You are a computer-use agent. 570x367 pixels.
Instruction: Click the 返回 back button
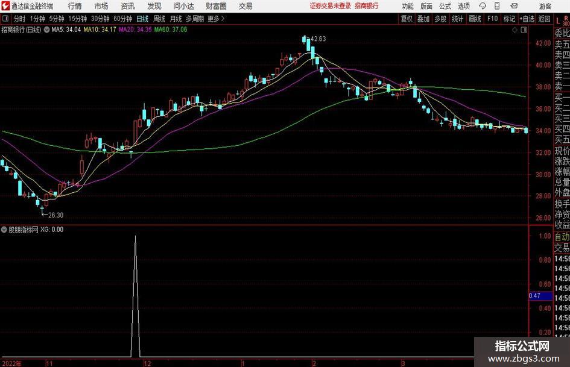544,19
